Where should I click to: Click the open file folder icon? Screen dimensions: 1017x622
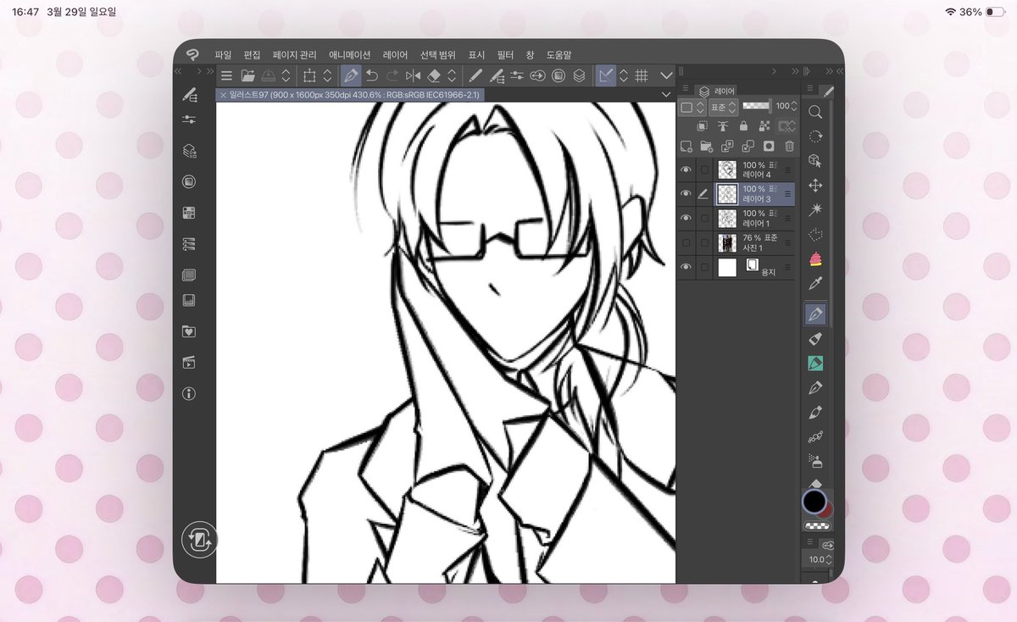[x=247, y=75]
